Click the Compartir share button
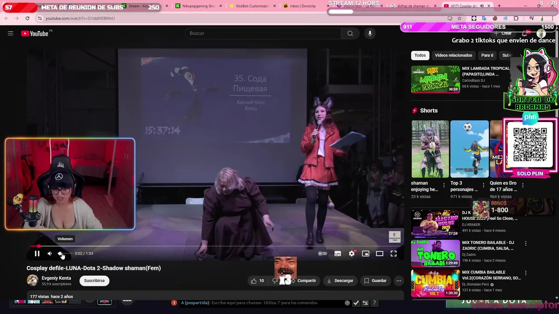This screenshot has height=314, width=559. [304, 281]
